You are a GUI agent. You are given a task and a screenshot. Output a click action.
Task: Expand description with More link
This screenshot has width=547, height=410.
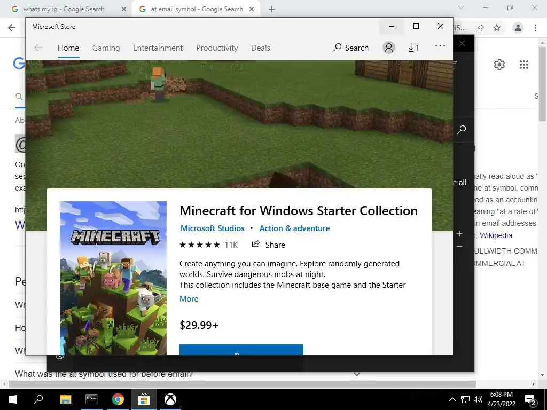tap(189, 299)
